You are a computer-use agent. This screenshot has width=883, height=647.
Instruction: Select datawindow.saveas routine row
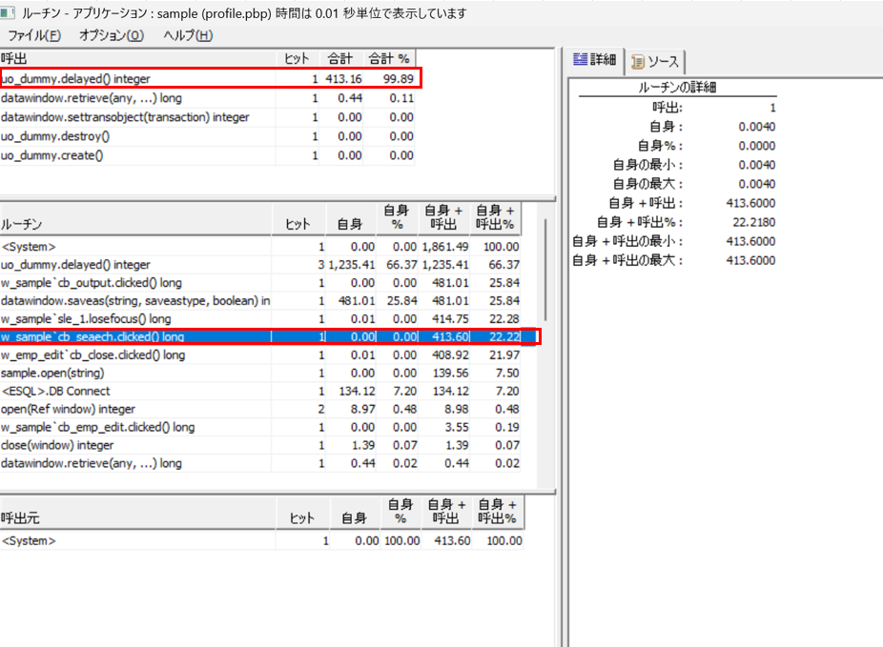point(134,301)
